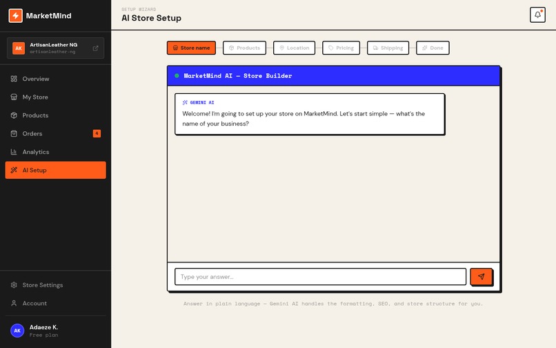The height and width of the screenshot is (348, 556).
Task: Click the Store Settings gear icon
Action: [x=14, y=285]
